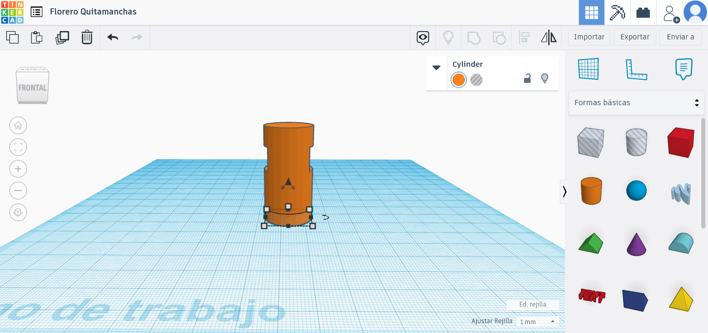708x333 pixels.
Task: Pick the red Box shape
Action: (x=681, y=142)
